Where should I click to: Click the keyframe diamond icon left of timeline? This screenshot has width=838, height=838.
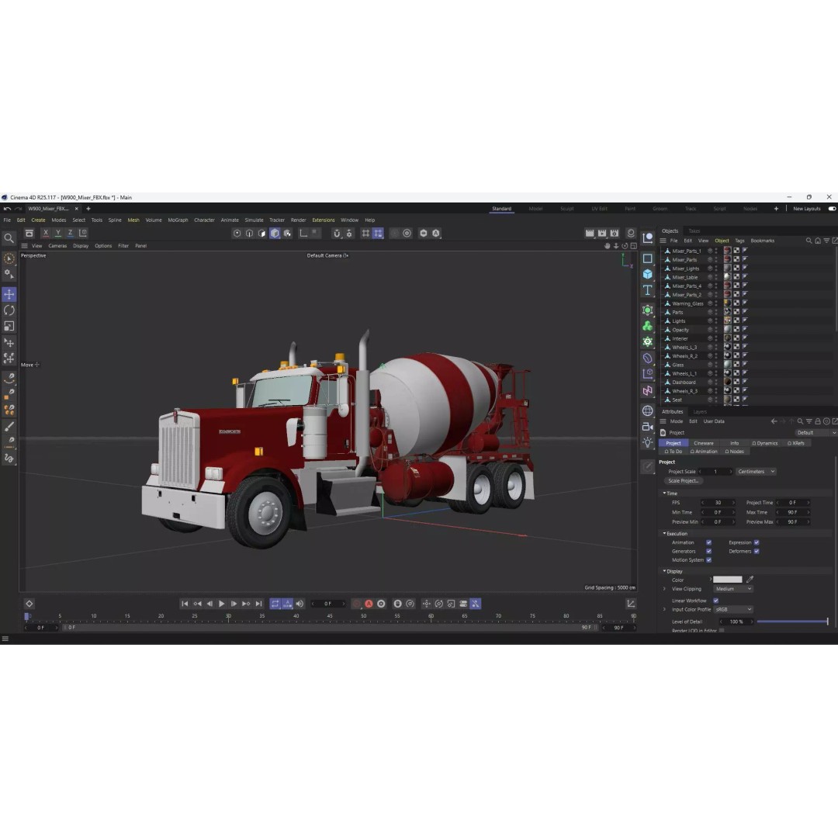pyautogui.click(x=29, y=604)
